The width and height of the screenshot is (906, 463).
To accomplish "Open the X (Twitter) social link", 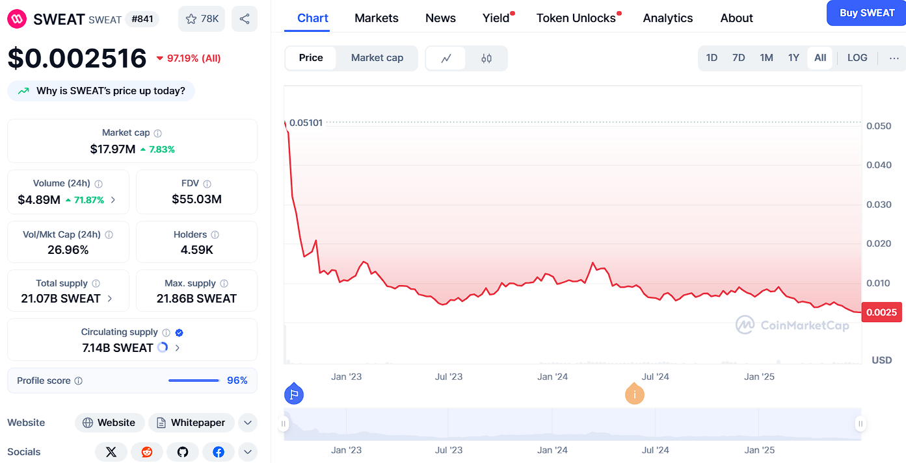I will point(111,452).
